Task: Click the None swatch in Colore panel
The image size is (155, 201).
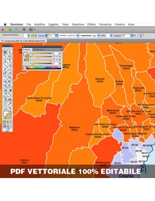Action: click(x=25, y=68)
